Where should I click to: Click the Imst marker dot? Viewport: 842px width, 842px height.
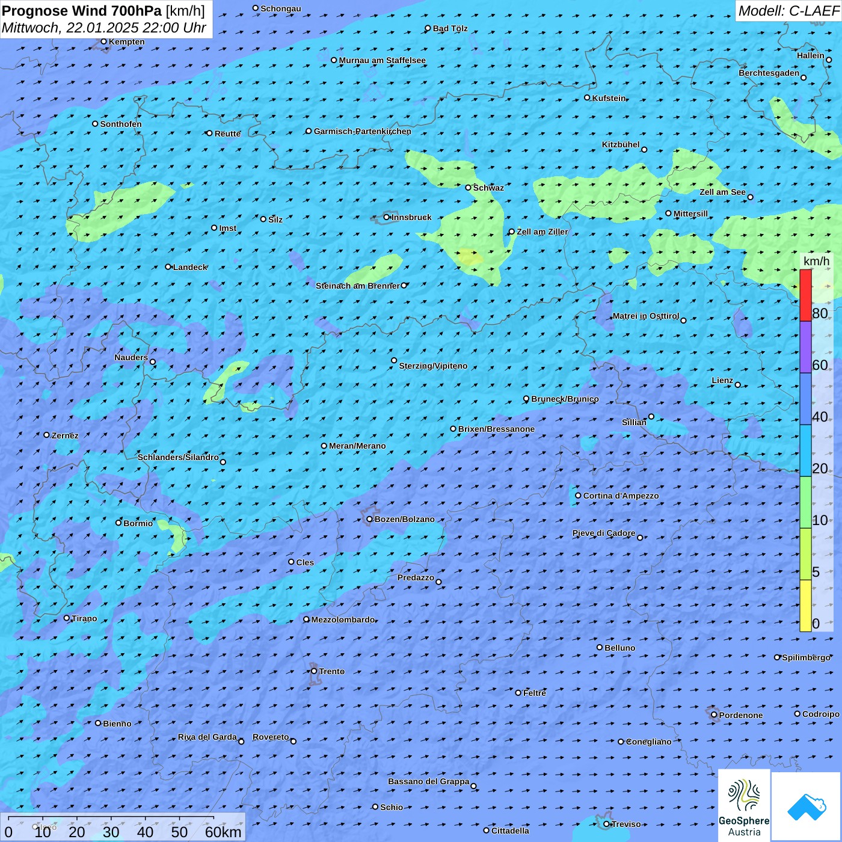(x=214, y=228)
